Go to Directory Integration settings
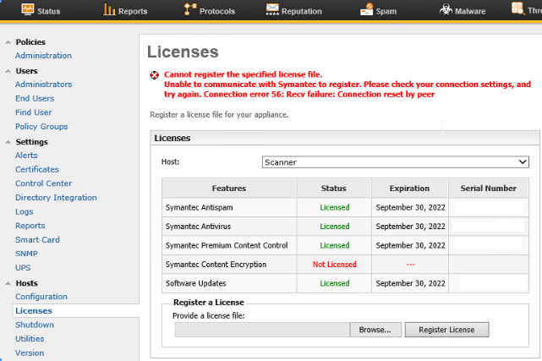Screen dimensions: 542x361 point(56,198)
